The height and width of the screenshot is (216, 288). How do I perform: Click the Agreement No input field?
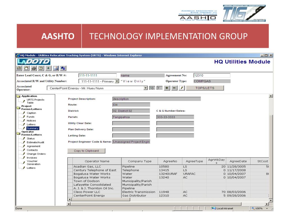212,75
